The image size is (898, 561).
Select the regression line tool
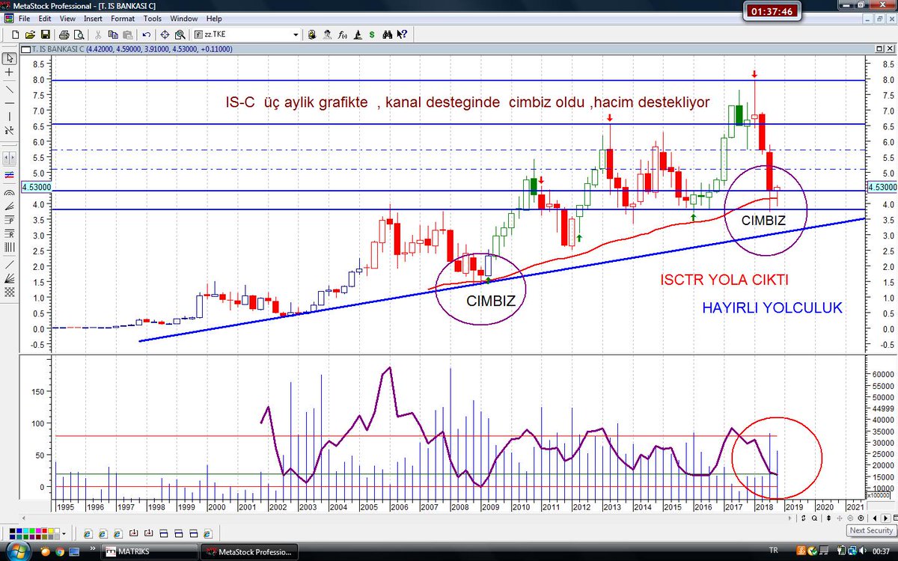9,174
